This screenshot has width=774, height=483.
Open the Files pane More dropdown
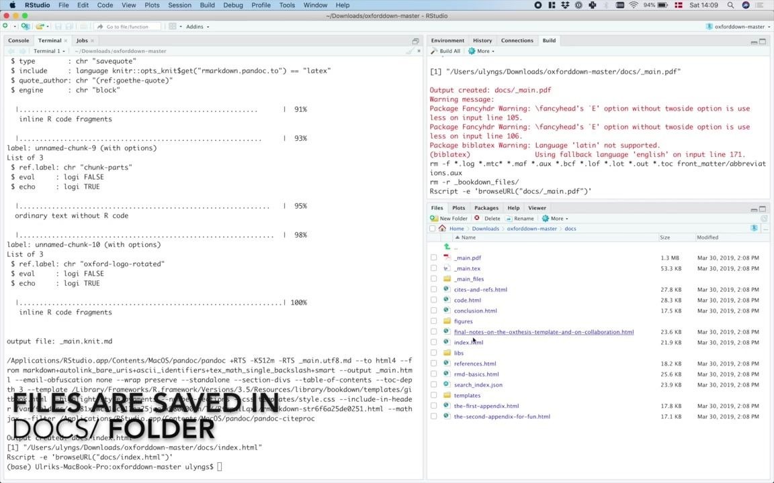click(555, 218)
